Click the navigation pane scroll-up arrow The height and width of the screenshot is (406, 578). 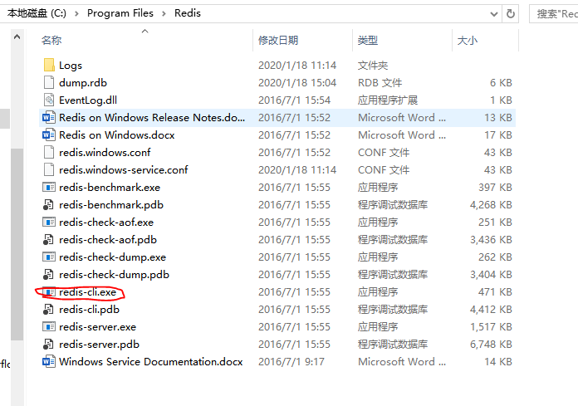(x=17, y=37)
